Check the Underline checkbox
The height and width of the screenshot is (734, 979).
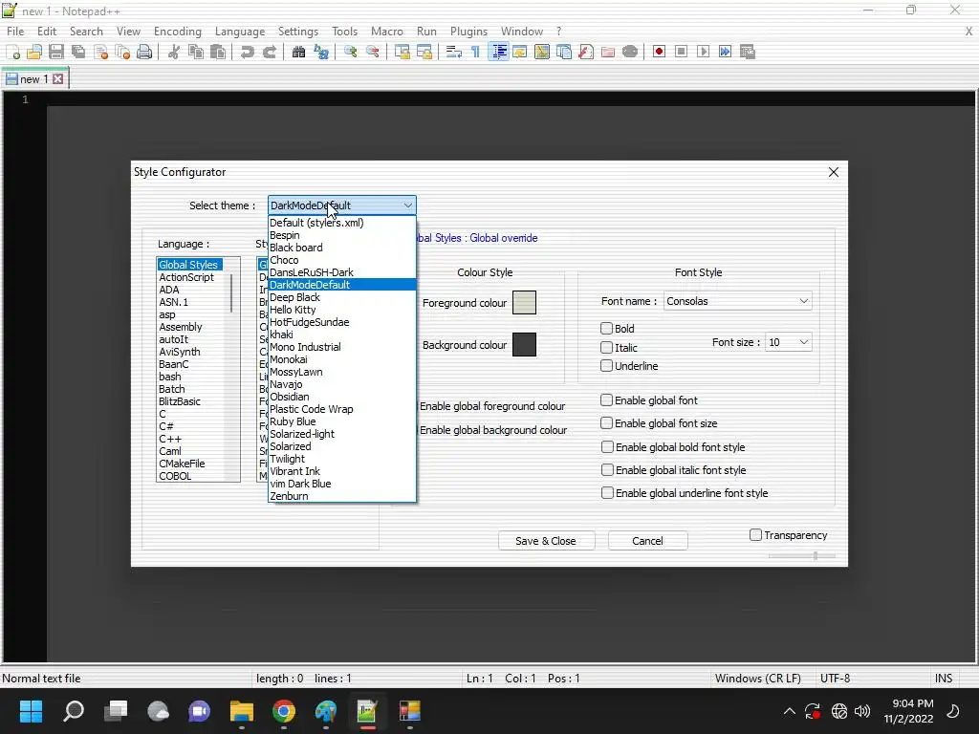(x=606, y=366)
